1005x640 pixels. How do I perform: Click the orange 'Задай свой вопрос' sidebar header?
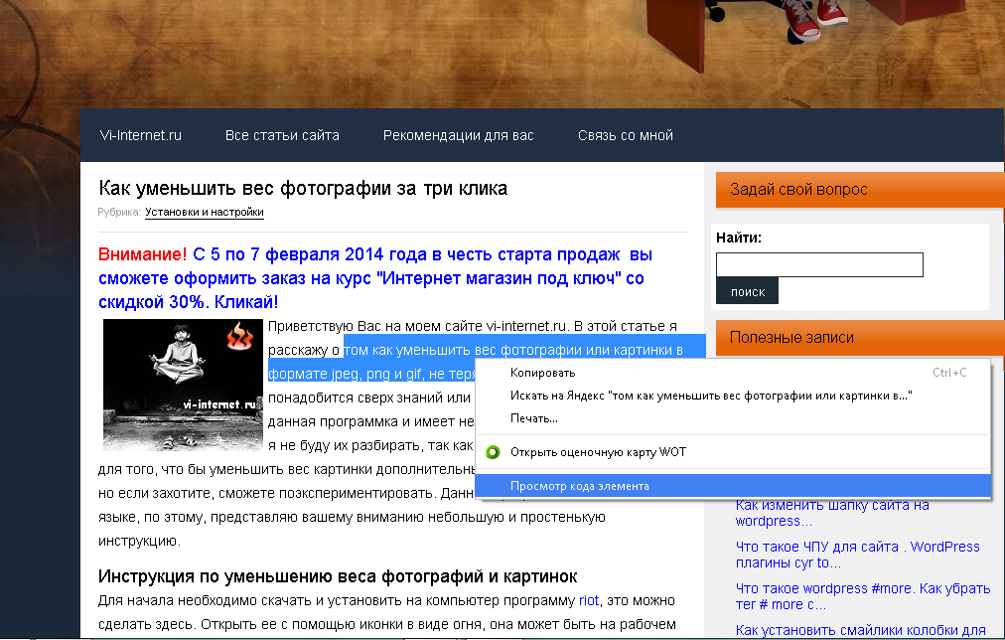859,189
